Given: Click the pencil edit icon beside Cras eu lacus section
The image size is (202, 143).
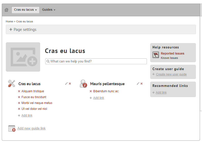Looking at the screenshot, I should point(66,84).
